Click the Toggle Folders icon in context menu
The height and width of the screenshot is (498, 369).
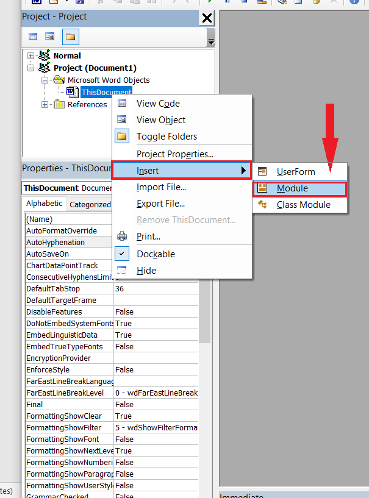(x=122, y=137)
